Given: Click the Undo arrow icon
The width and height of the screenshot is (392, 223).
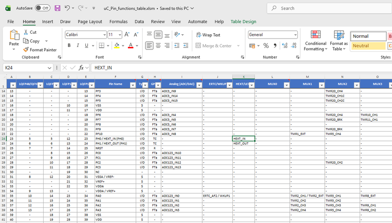Looking at the screenshot, I should (x=67, y=8).
